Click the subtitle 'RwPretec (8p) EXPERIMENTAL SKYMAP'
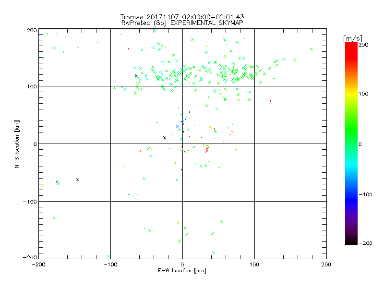 (182, 23)
